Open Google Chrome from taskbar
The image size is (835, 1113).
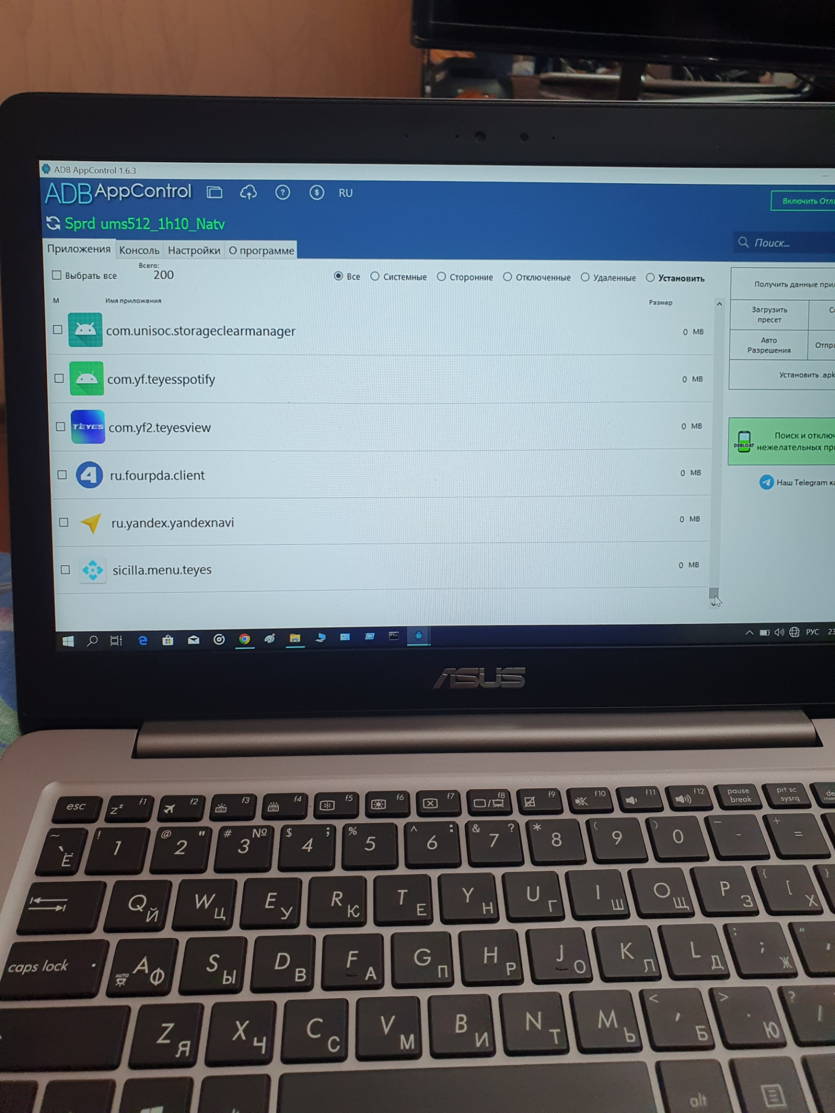pos(245,639)
